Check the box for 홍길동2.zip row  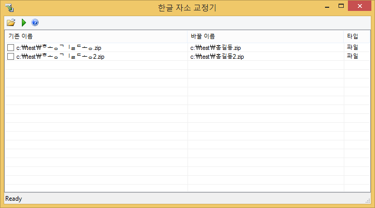(10, 56)
